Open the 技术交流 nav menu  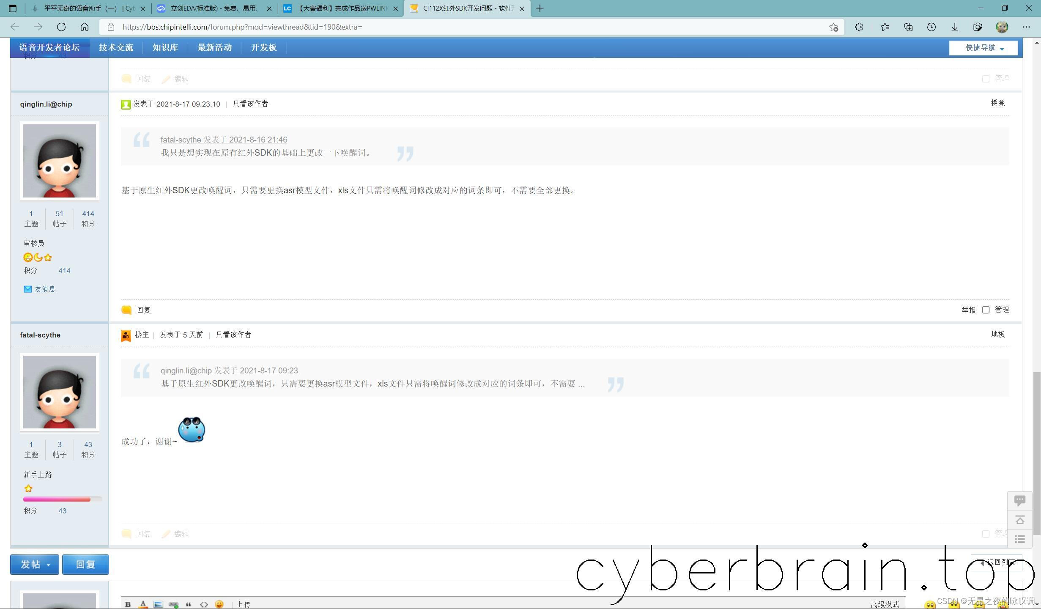click(x=116, y=47)
